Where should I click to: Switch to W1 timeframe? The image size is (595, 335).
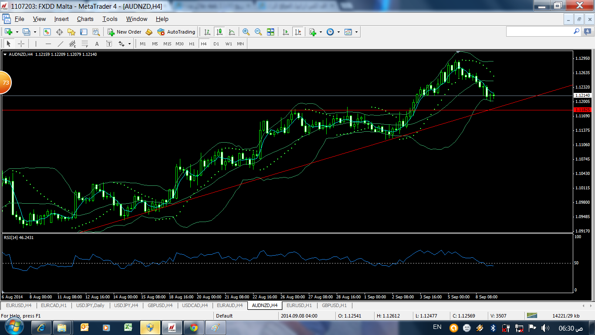(229, 44)
